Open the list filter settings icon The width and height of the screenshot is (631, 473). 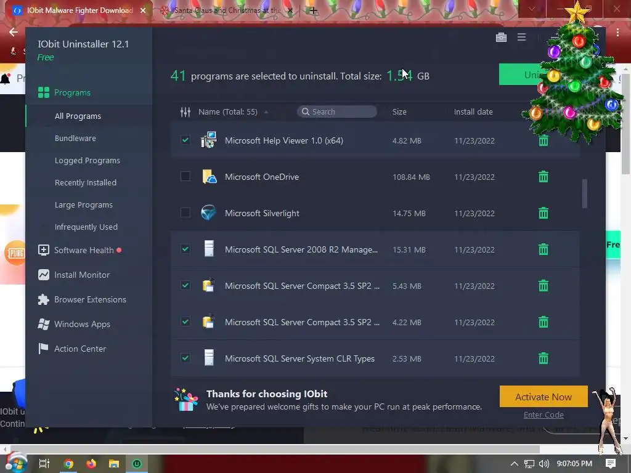(185, 112)
